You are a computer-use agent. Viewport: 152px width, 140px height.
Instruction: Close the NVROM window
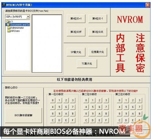147,5
